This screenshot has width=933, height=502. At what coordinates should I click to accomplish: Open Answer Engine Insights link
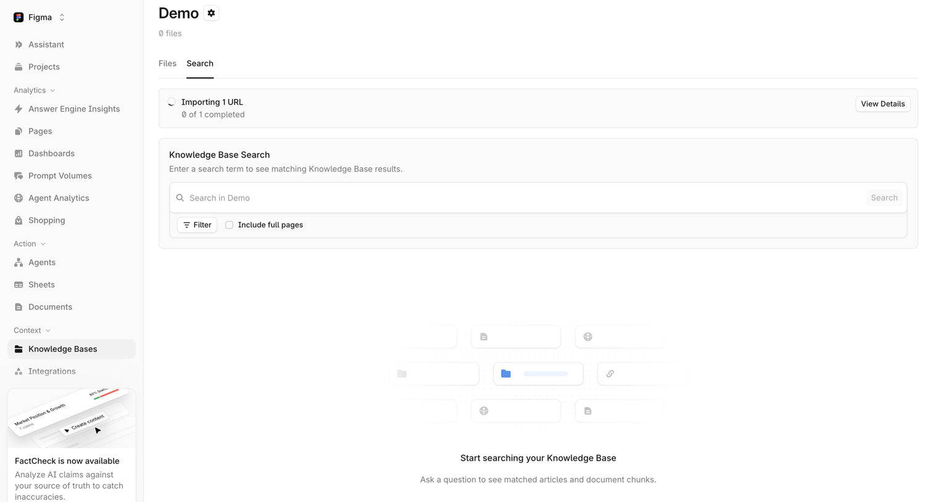(x=72, y=109)
